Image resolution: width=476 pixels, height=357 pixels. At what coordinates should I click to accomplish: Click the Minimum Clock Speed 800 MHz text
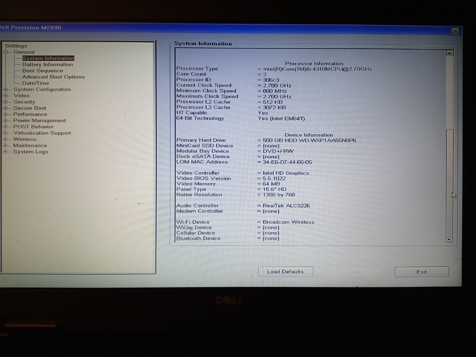275,91
